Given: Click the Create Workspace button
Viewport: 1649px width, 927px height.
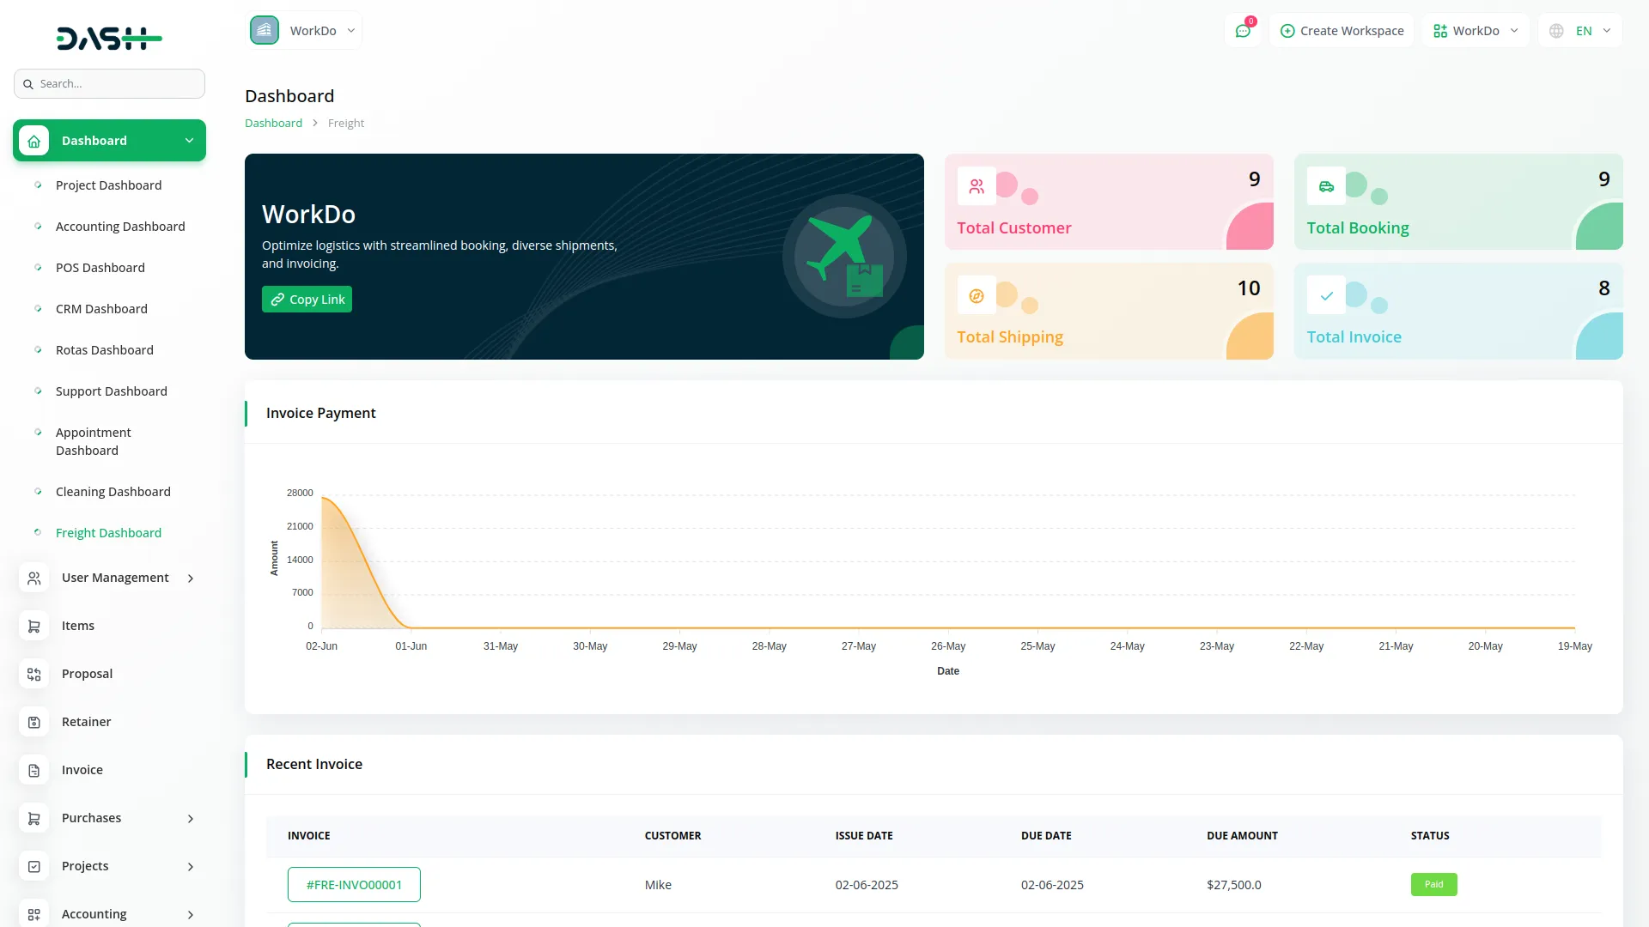Looking at the screenshot, I should pyautogui.click(x=1342, y=31).
